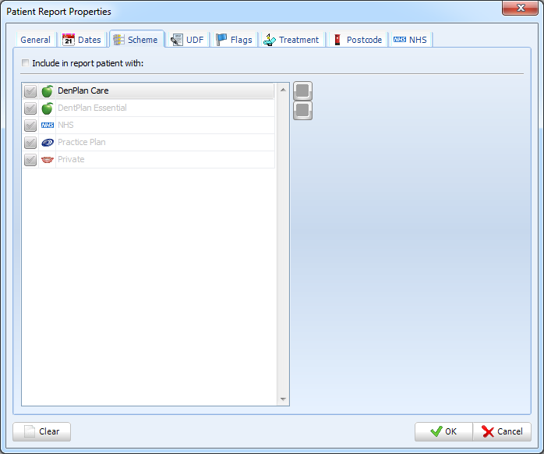Click the UDF tab document icon
This screenshot has width=544, height=454.
(177, 40)
